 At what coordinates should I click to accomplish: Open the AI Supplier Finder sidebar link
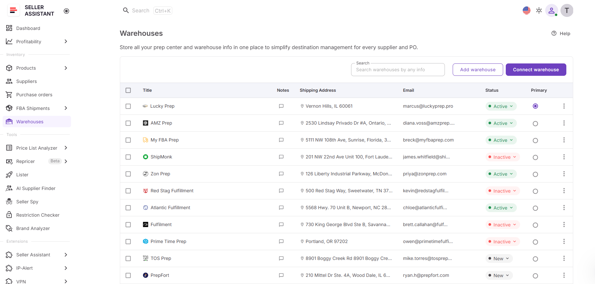coord(37,188)
